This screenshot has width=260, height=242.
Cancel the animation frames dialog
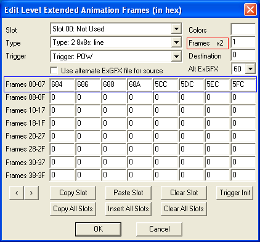click(x=159, y=229)
